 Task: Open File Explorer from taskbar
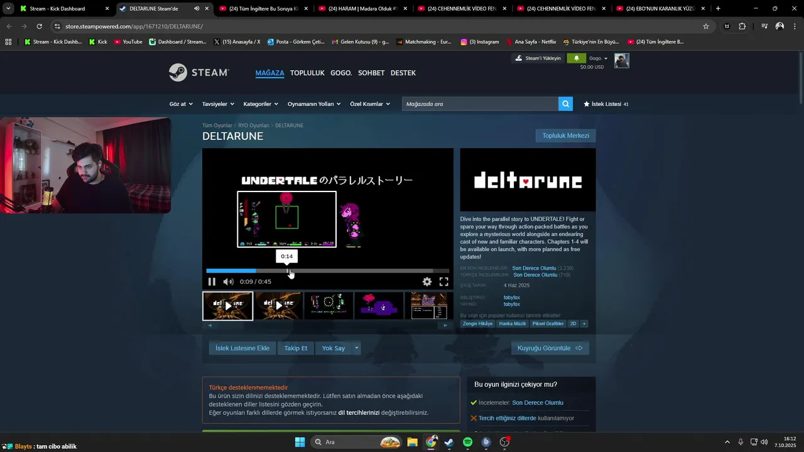412,442
